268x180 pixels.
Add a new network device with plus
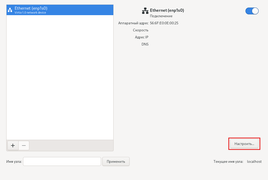click(13, 146)
